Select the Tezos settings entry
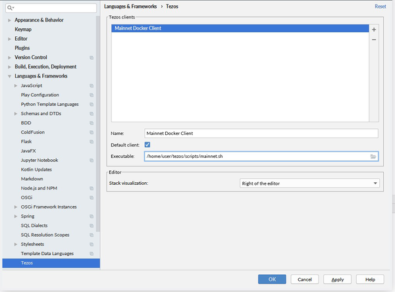This screenshot has width=395, height=292. tap(51, 263)
